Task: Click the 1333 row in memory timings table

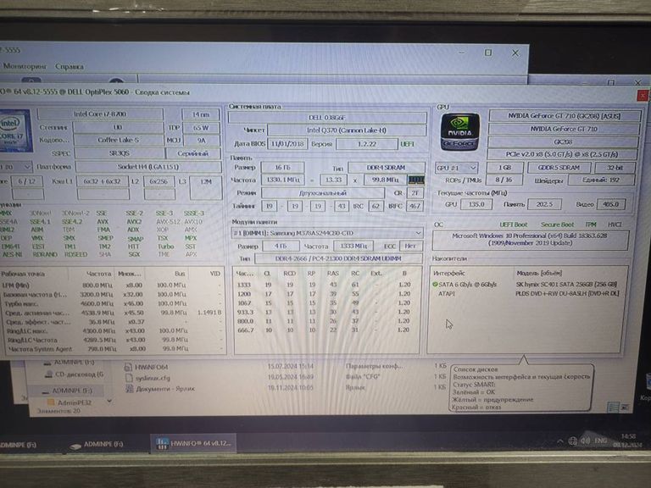Action: (x=324, y=285)
